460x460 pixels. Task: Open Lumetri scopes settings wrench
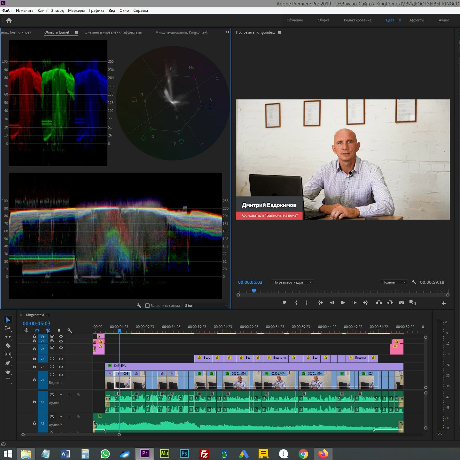pos(139,306)
